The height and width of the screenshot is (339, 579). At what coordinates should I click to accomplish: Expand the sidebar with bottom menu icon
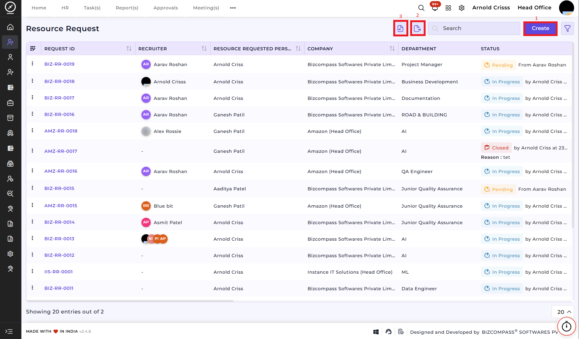coord(9,331)
